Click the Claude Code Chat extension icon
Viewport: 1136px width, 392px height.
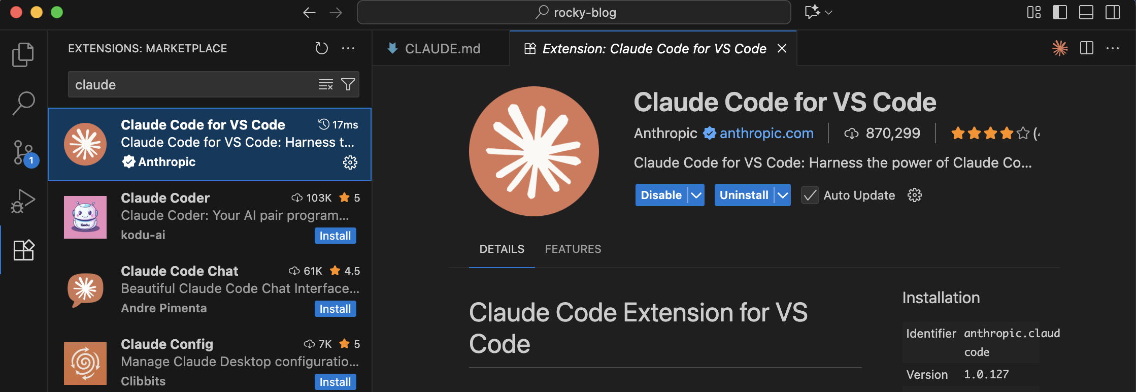pos(85,290)
